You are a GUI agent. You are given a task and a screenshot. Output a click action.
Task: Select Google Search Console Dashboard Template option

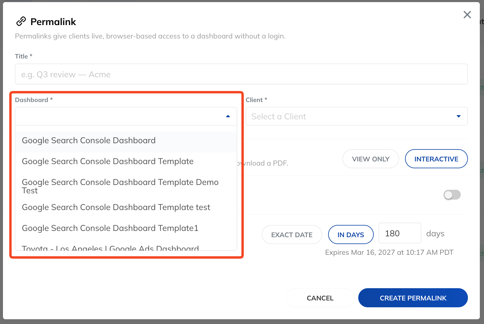(x=126, y=161)
